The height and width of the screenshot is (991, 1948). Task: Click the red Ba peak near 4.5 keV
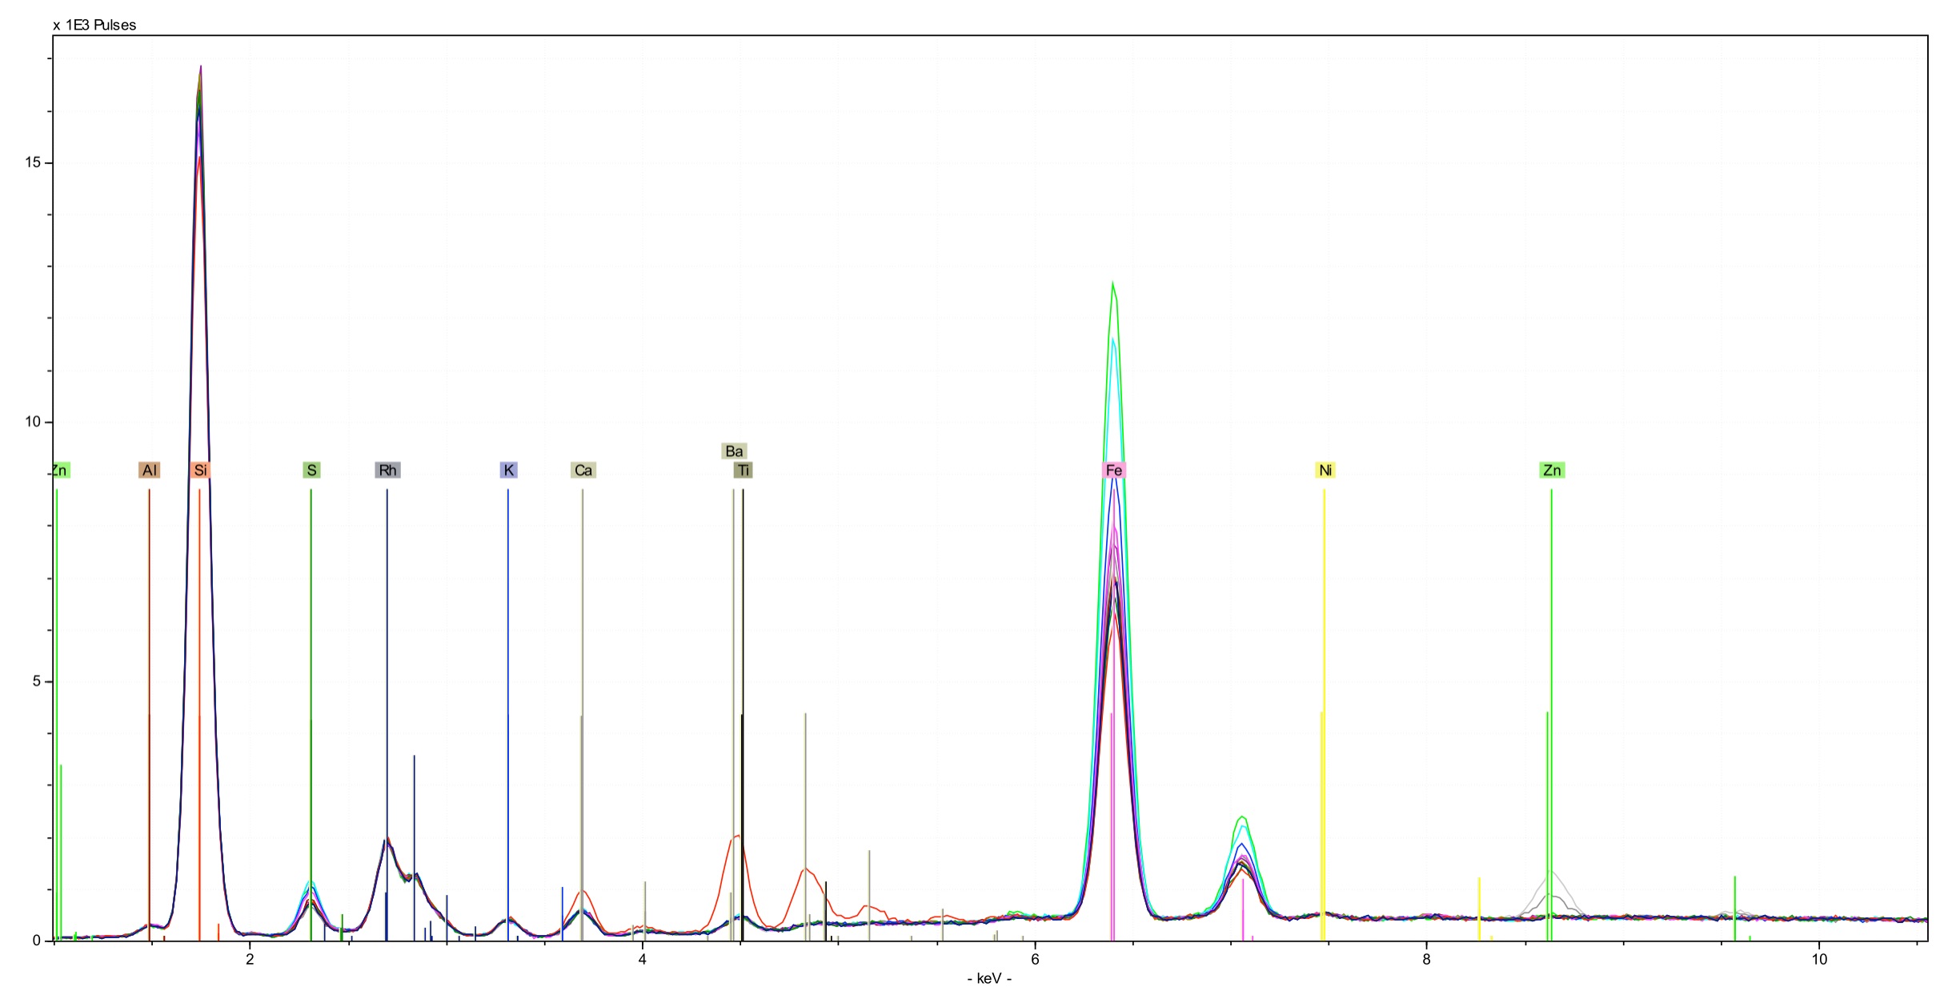[x=736, y=837]
